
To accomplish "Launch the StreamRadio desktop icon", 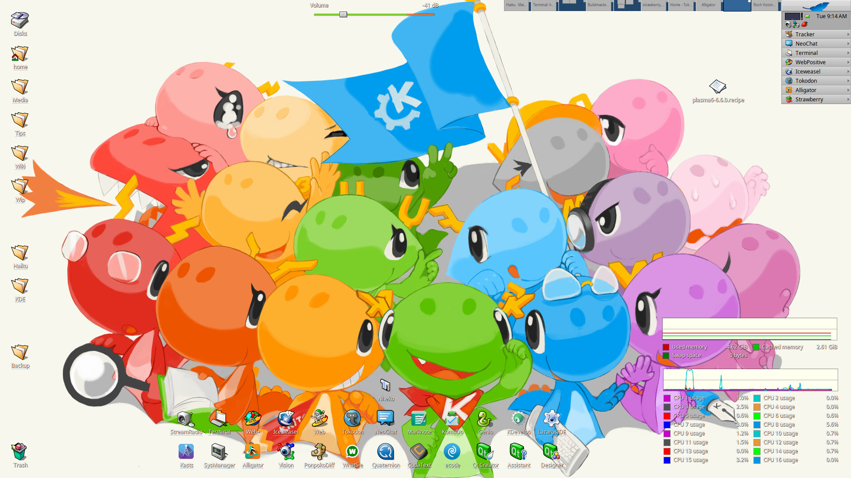I will coord(186,419).
